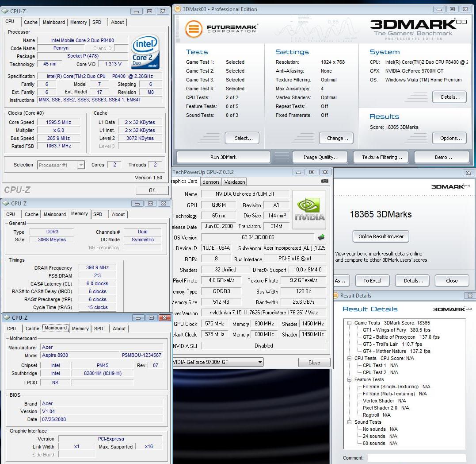476x464 pixels.
Task: Switch to Validation tab in GPU-Z
Action: coord(234,182)
